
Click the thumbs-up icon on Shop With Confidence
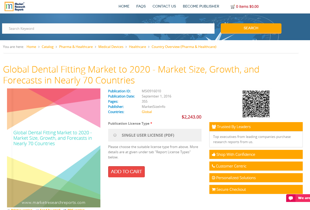point(213,154)
